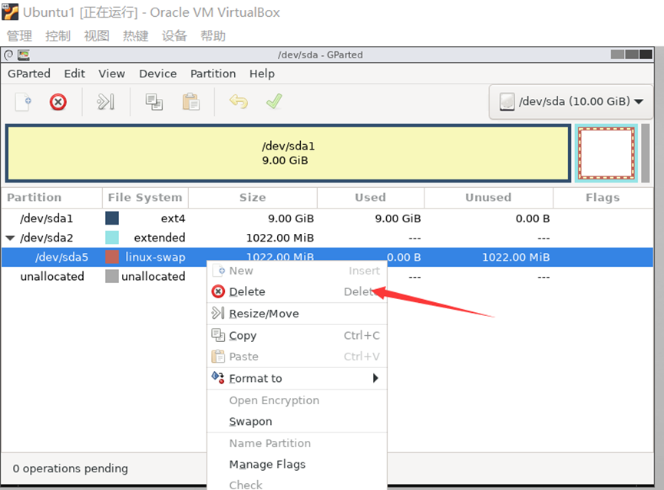Click the 0.00 B unused value of /dev/sda1

[533, 219]
